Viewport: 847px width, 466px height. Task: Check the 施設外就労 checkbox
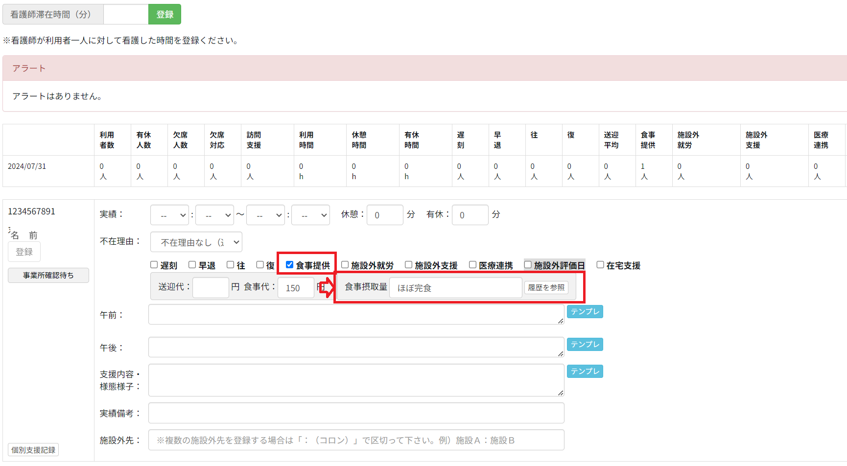pyautogui.click(x=345, y=265)
